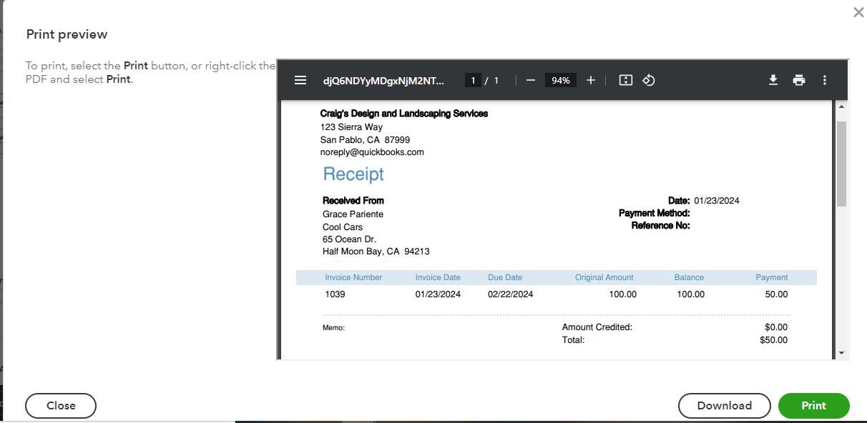Image resolution: width=867 pixels, height=423 pixels.
Task: Click the Receipt heading in the document
Action: [x=353, y=174]
